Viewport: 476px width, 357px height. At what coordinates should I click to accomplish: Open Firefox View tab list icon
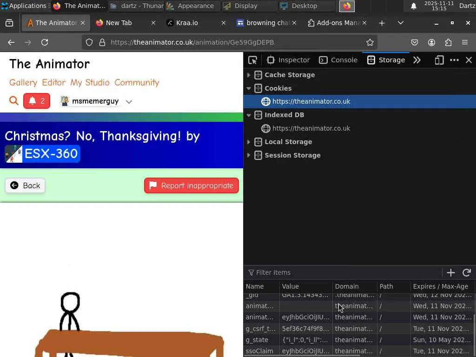(x=9, y=23)
